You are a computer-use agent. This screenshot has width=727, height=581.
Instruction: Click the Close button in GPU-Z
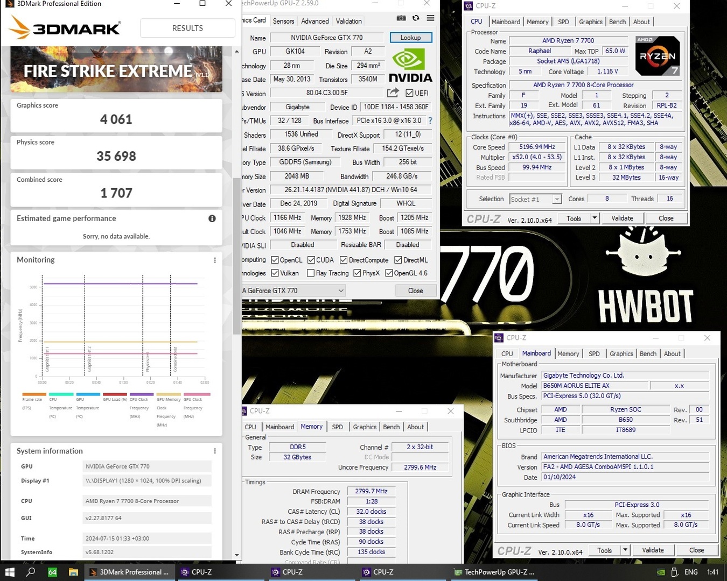click(x=415, y=290)
